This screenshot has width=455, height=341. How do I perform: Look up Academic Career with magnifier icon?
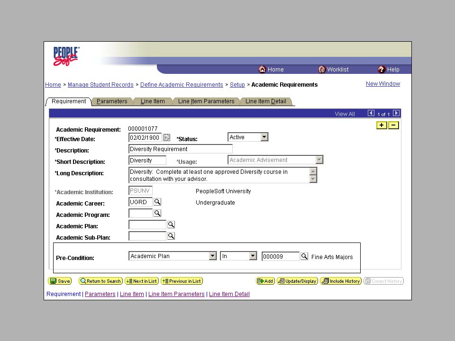[x=157, y=202]
